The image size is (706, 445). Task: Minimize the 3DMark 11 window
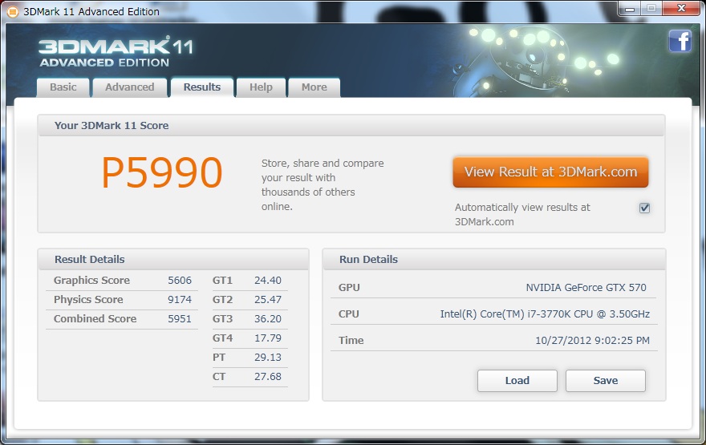tap(630, 9)
